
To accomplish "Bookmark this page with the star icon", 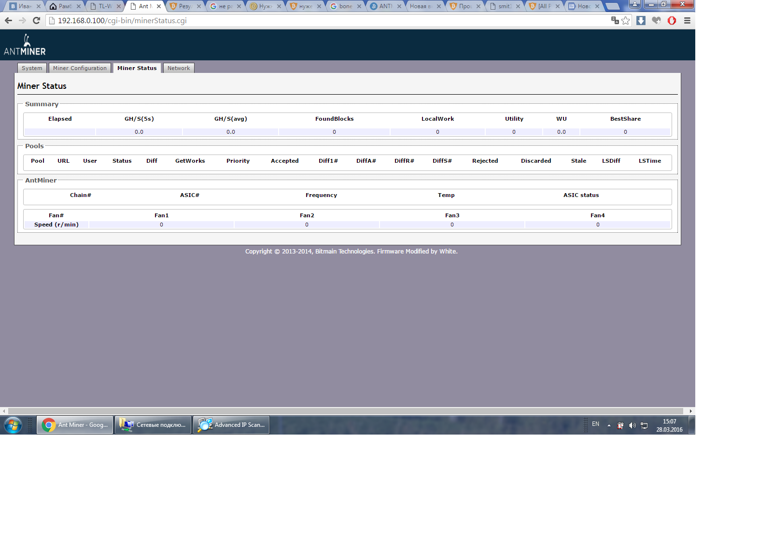I will [626, 20].
